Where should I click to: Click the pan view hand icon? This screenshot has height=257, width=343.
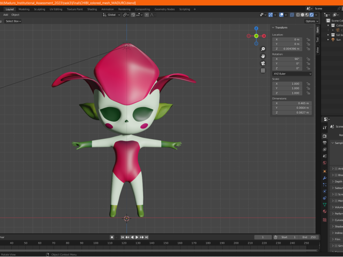tap(263, 56)
